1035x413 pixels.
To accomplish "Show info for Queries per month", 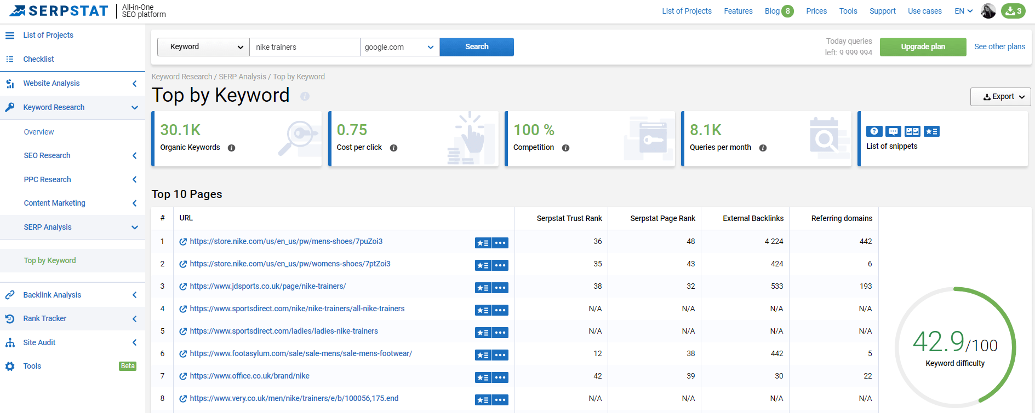I will click(x=763, y=148).
